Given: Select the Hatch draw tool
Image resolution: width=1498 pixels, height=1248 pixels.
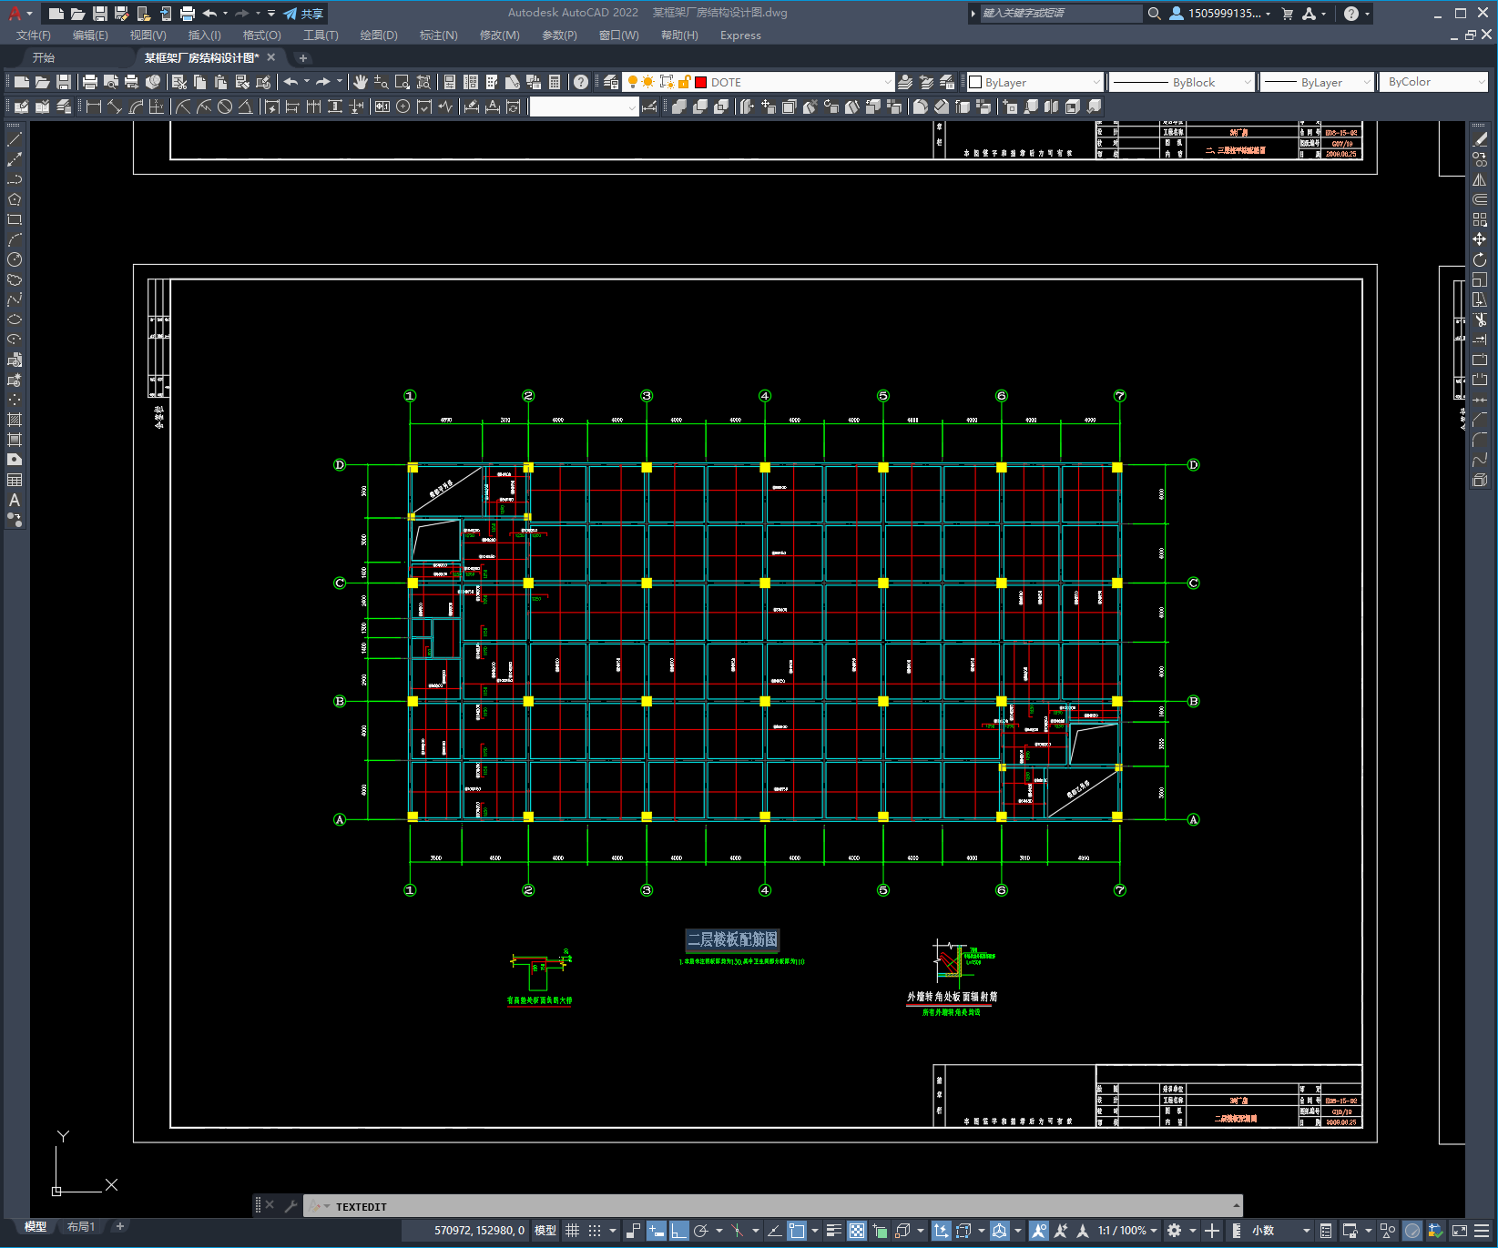Looking at the screenshot, I should (15, 420).
